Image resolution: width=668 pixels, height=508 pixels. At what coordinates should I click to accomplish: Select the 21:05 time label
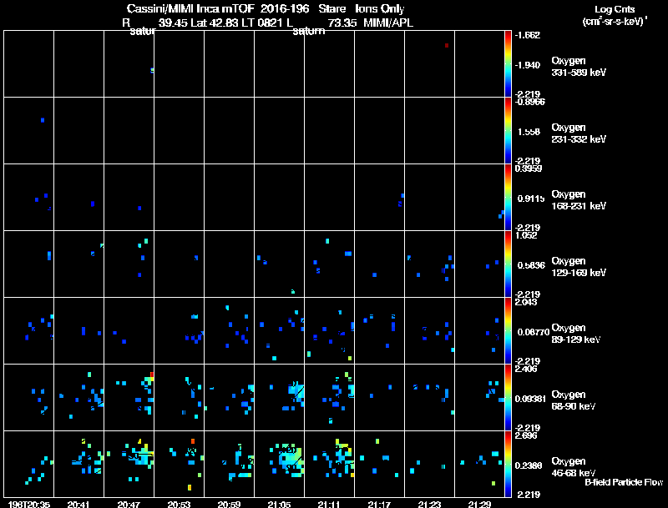click(279, 505)
